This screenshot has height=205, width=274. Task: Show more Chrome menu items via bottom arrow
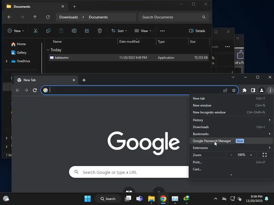click(231, 175)
